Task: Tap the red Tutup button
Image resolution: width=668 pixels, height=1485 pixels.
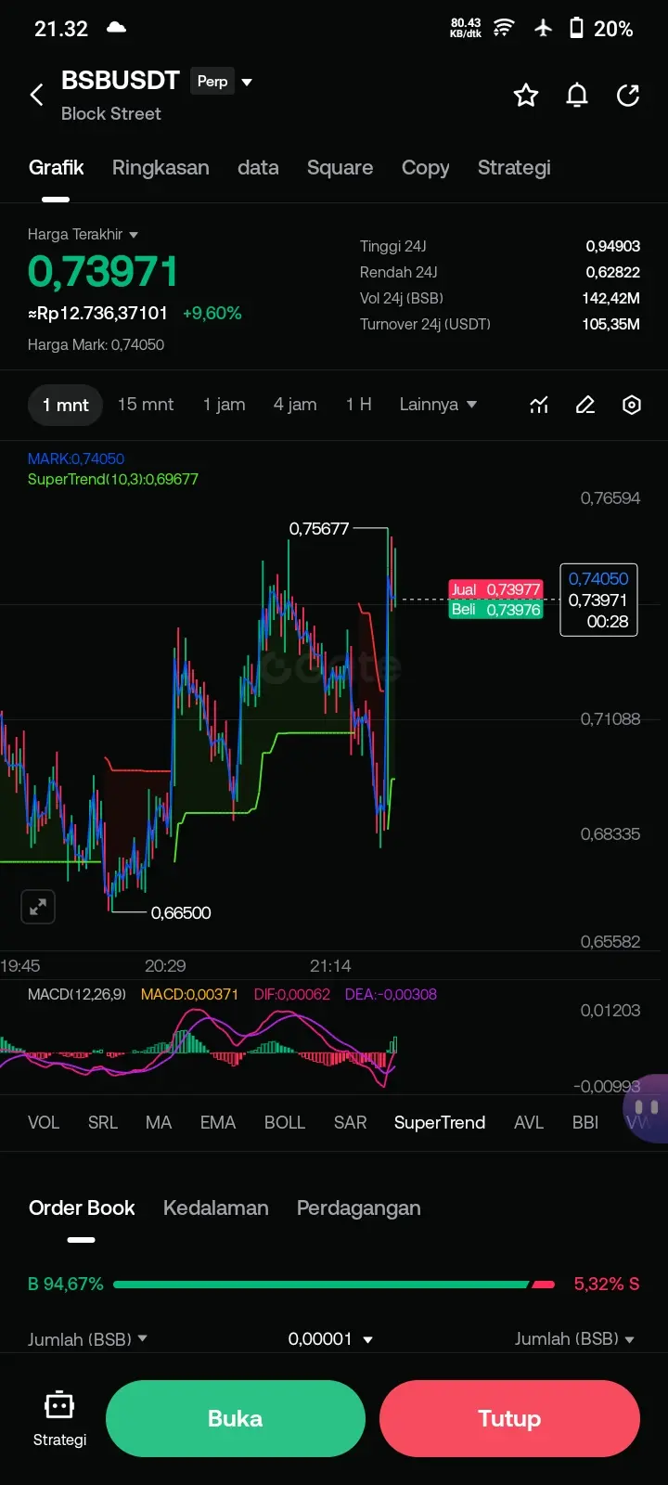Action: (x=509, y=1418)
